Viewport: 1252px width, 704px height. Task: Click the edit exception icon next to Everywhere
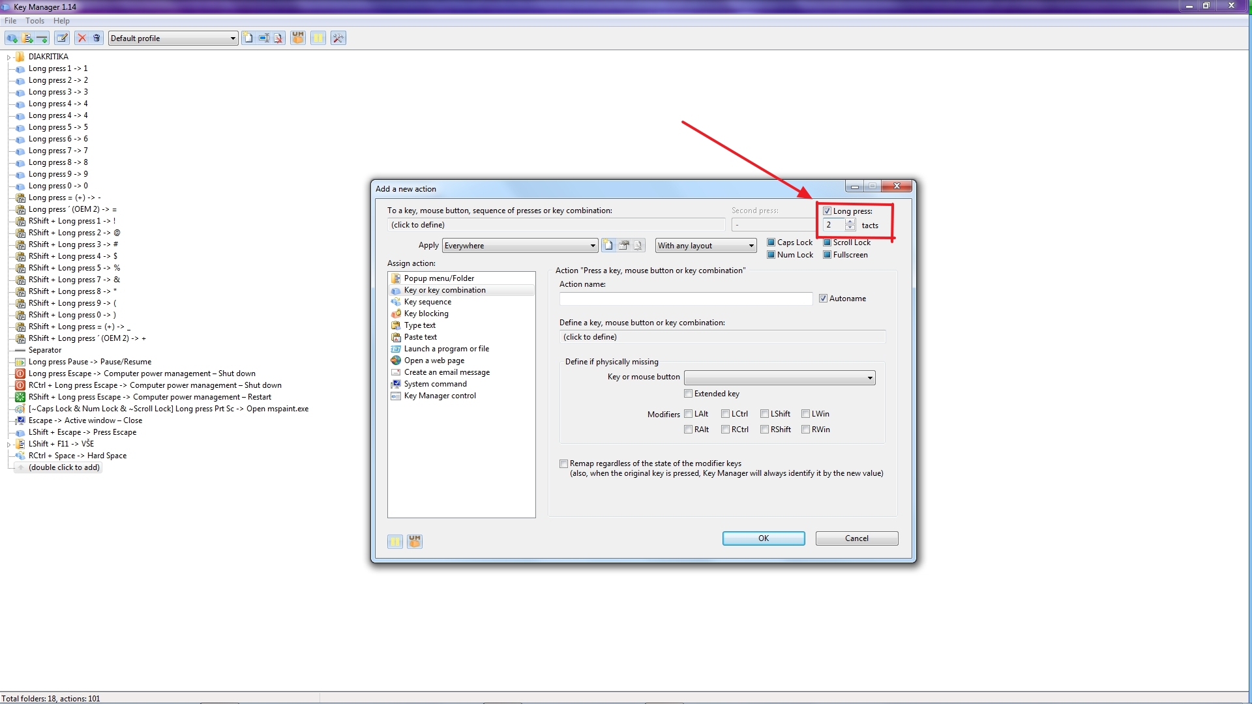click(x=623, y=246)
